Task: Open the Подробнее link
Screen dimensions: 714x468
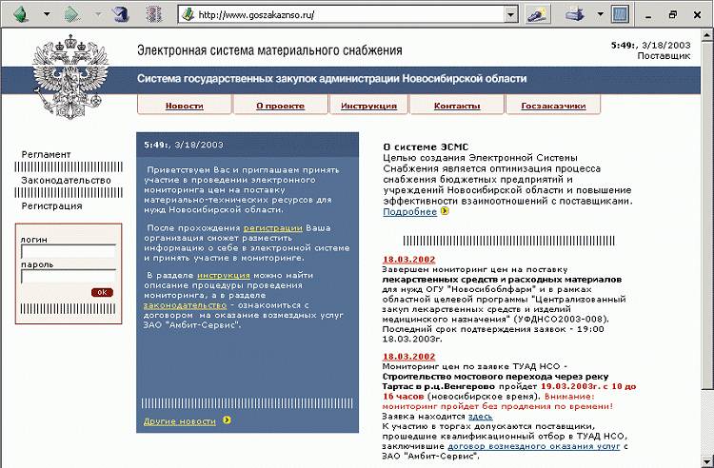Action: click(409, 212)
